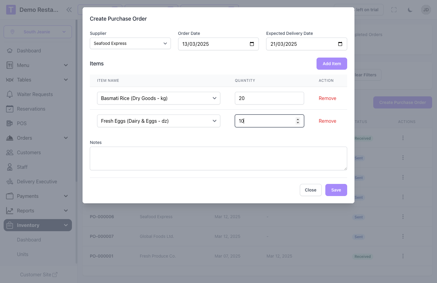Increase Fresh Eggs quantity with stepper arrow
This screenshot has height=283, width=437.
298,119
